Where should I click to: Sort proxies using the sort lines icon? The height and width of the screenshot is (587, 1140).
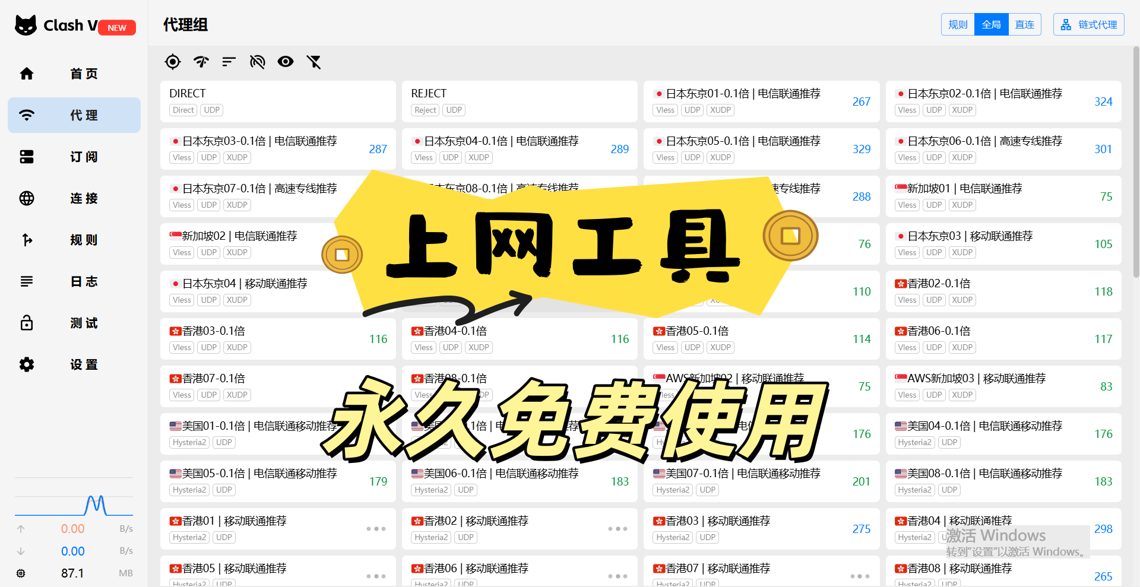click(x=229, y=62)
